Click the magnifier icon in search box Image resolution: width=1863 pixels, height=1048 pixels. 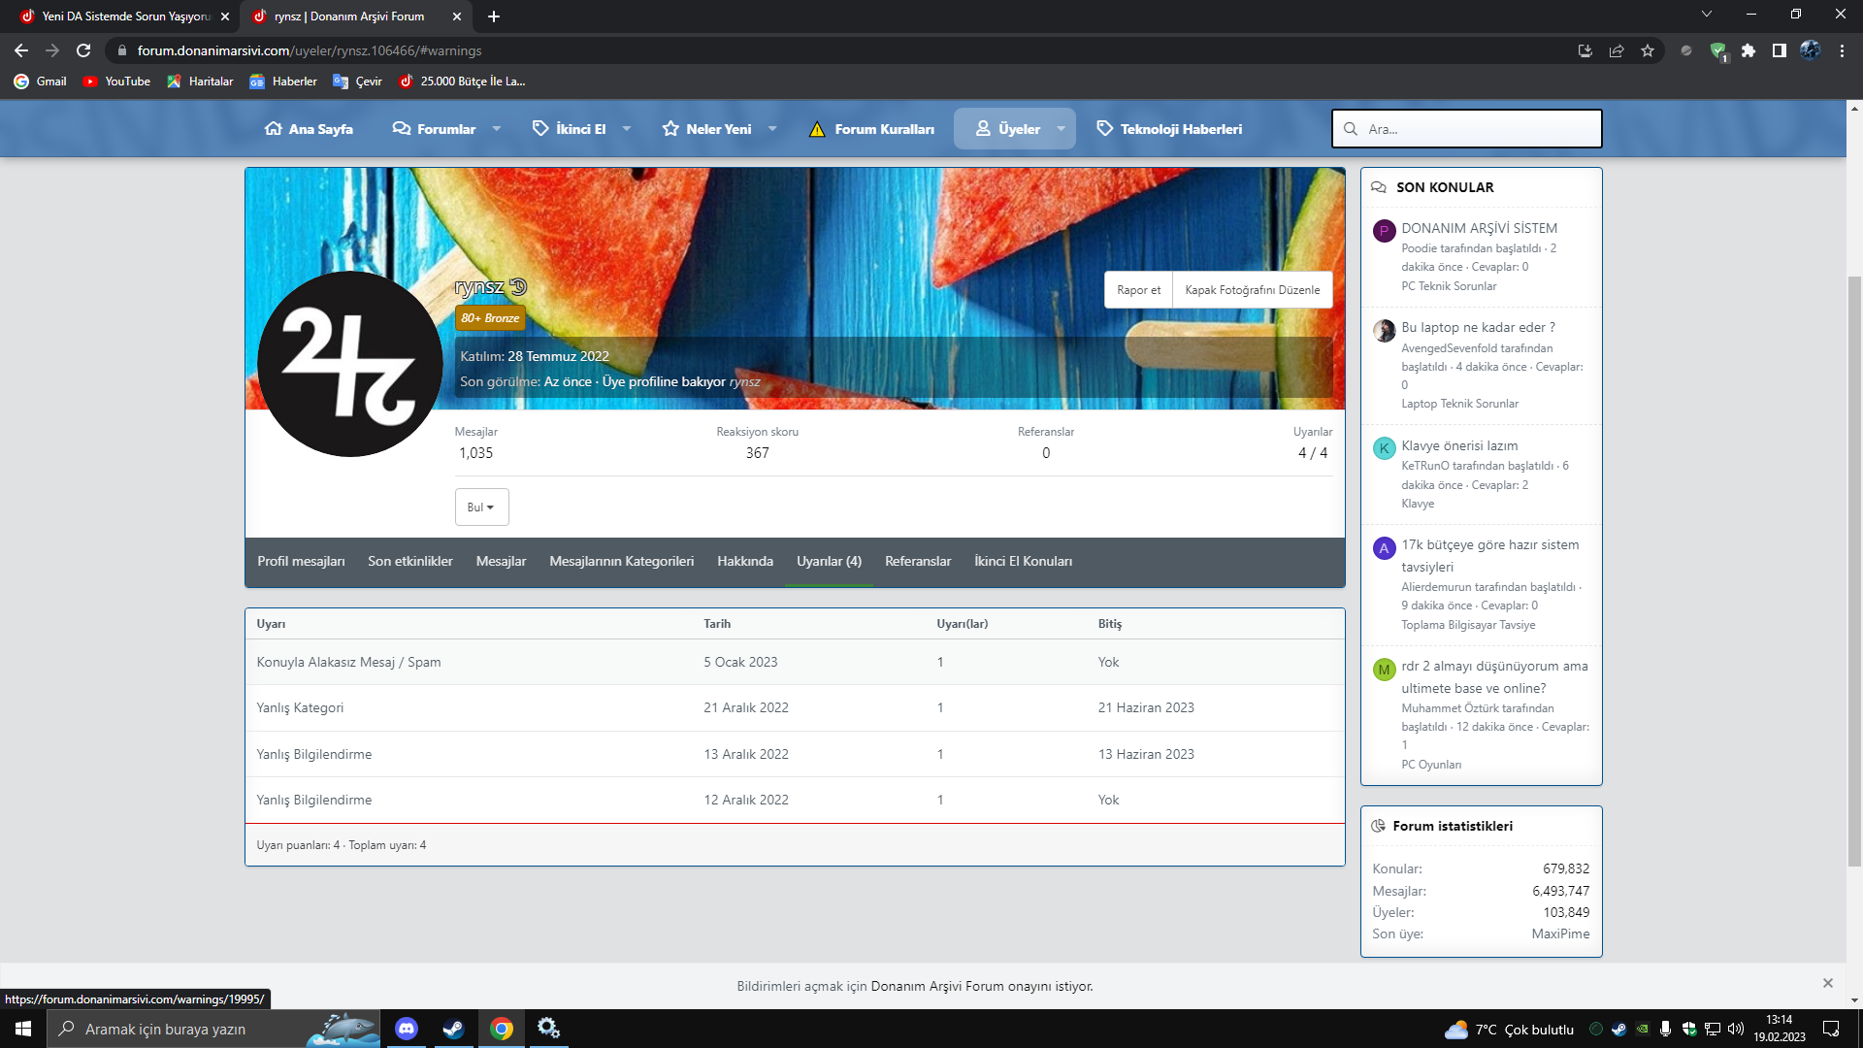tap(1350, 129)
